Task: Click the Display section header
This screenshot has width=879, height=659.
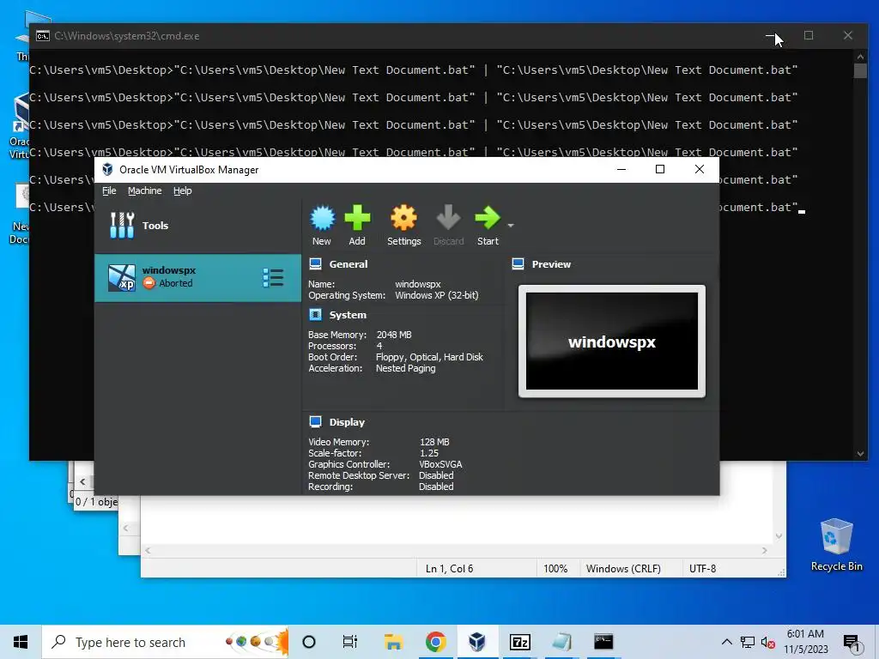Action: tap(347, 422)
